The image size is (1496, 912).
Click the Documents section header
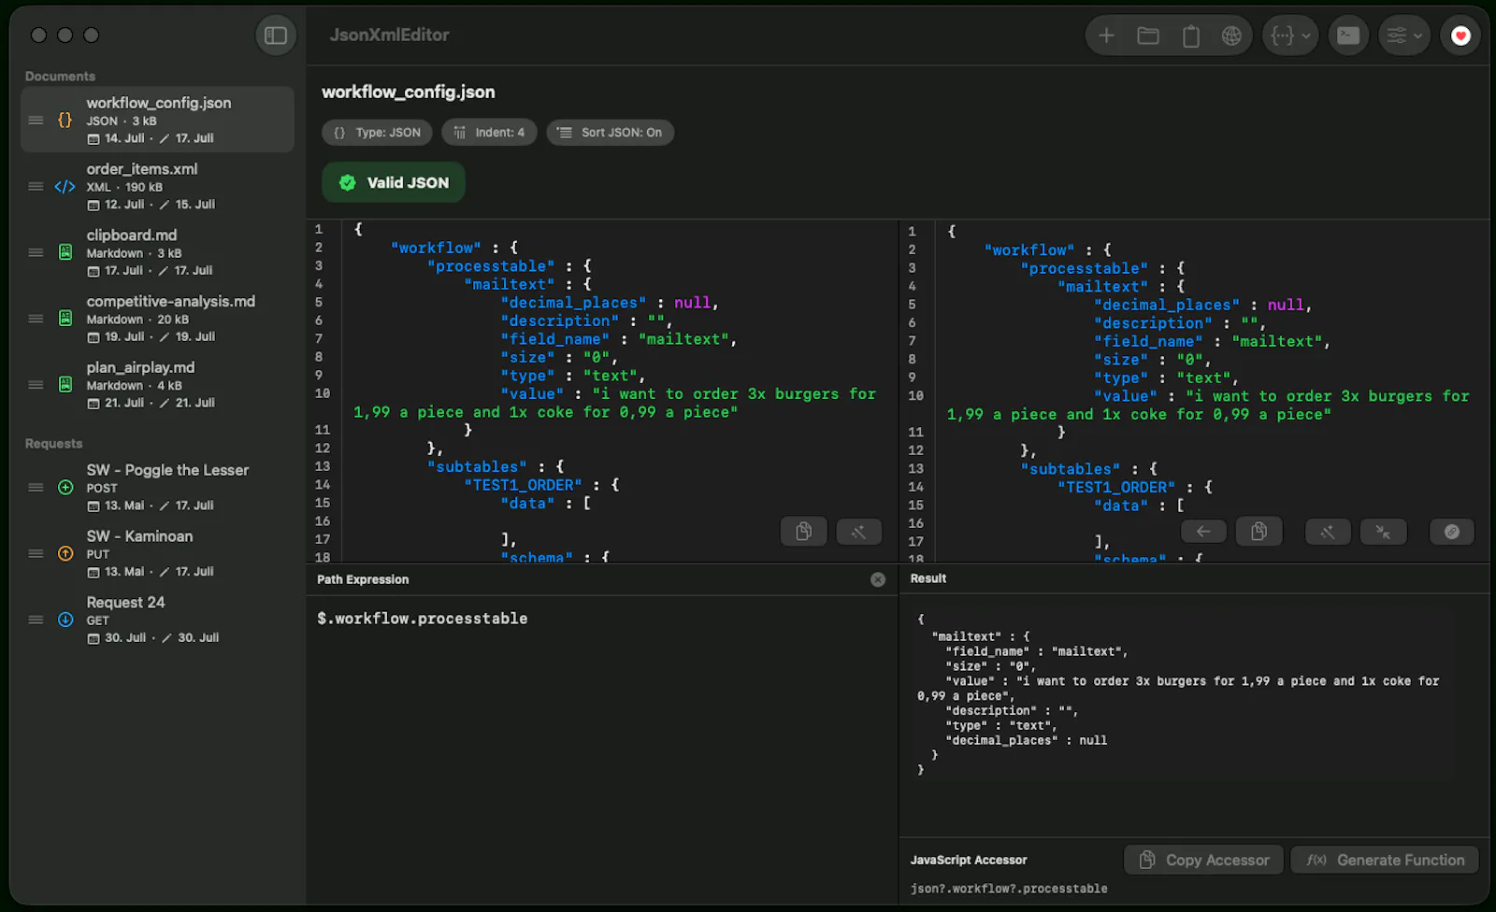pyautogui.click(x=60, y=77)
